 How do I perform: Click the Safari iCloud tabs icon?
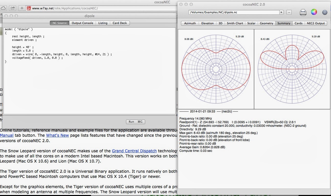coord(4,8)
